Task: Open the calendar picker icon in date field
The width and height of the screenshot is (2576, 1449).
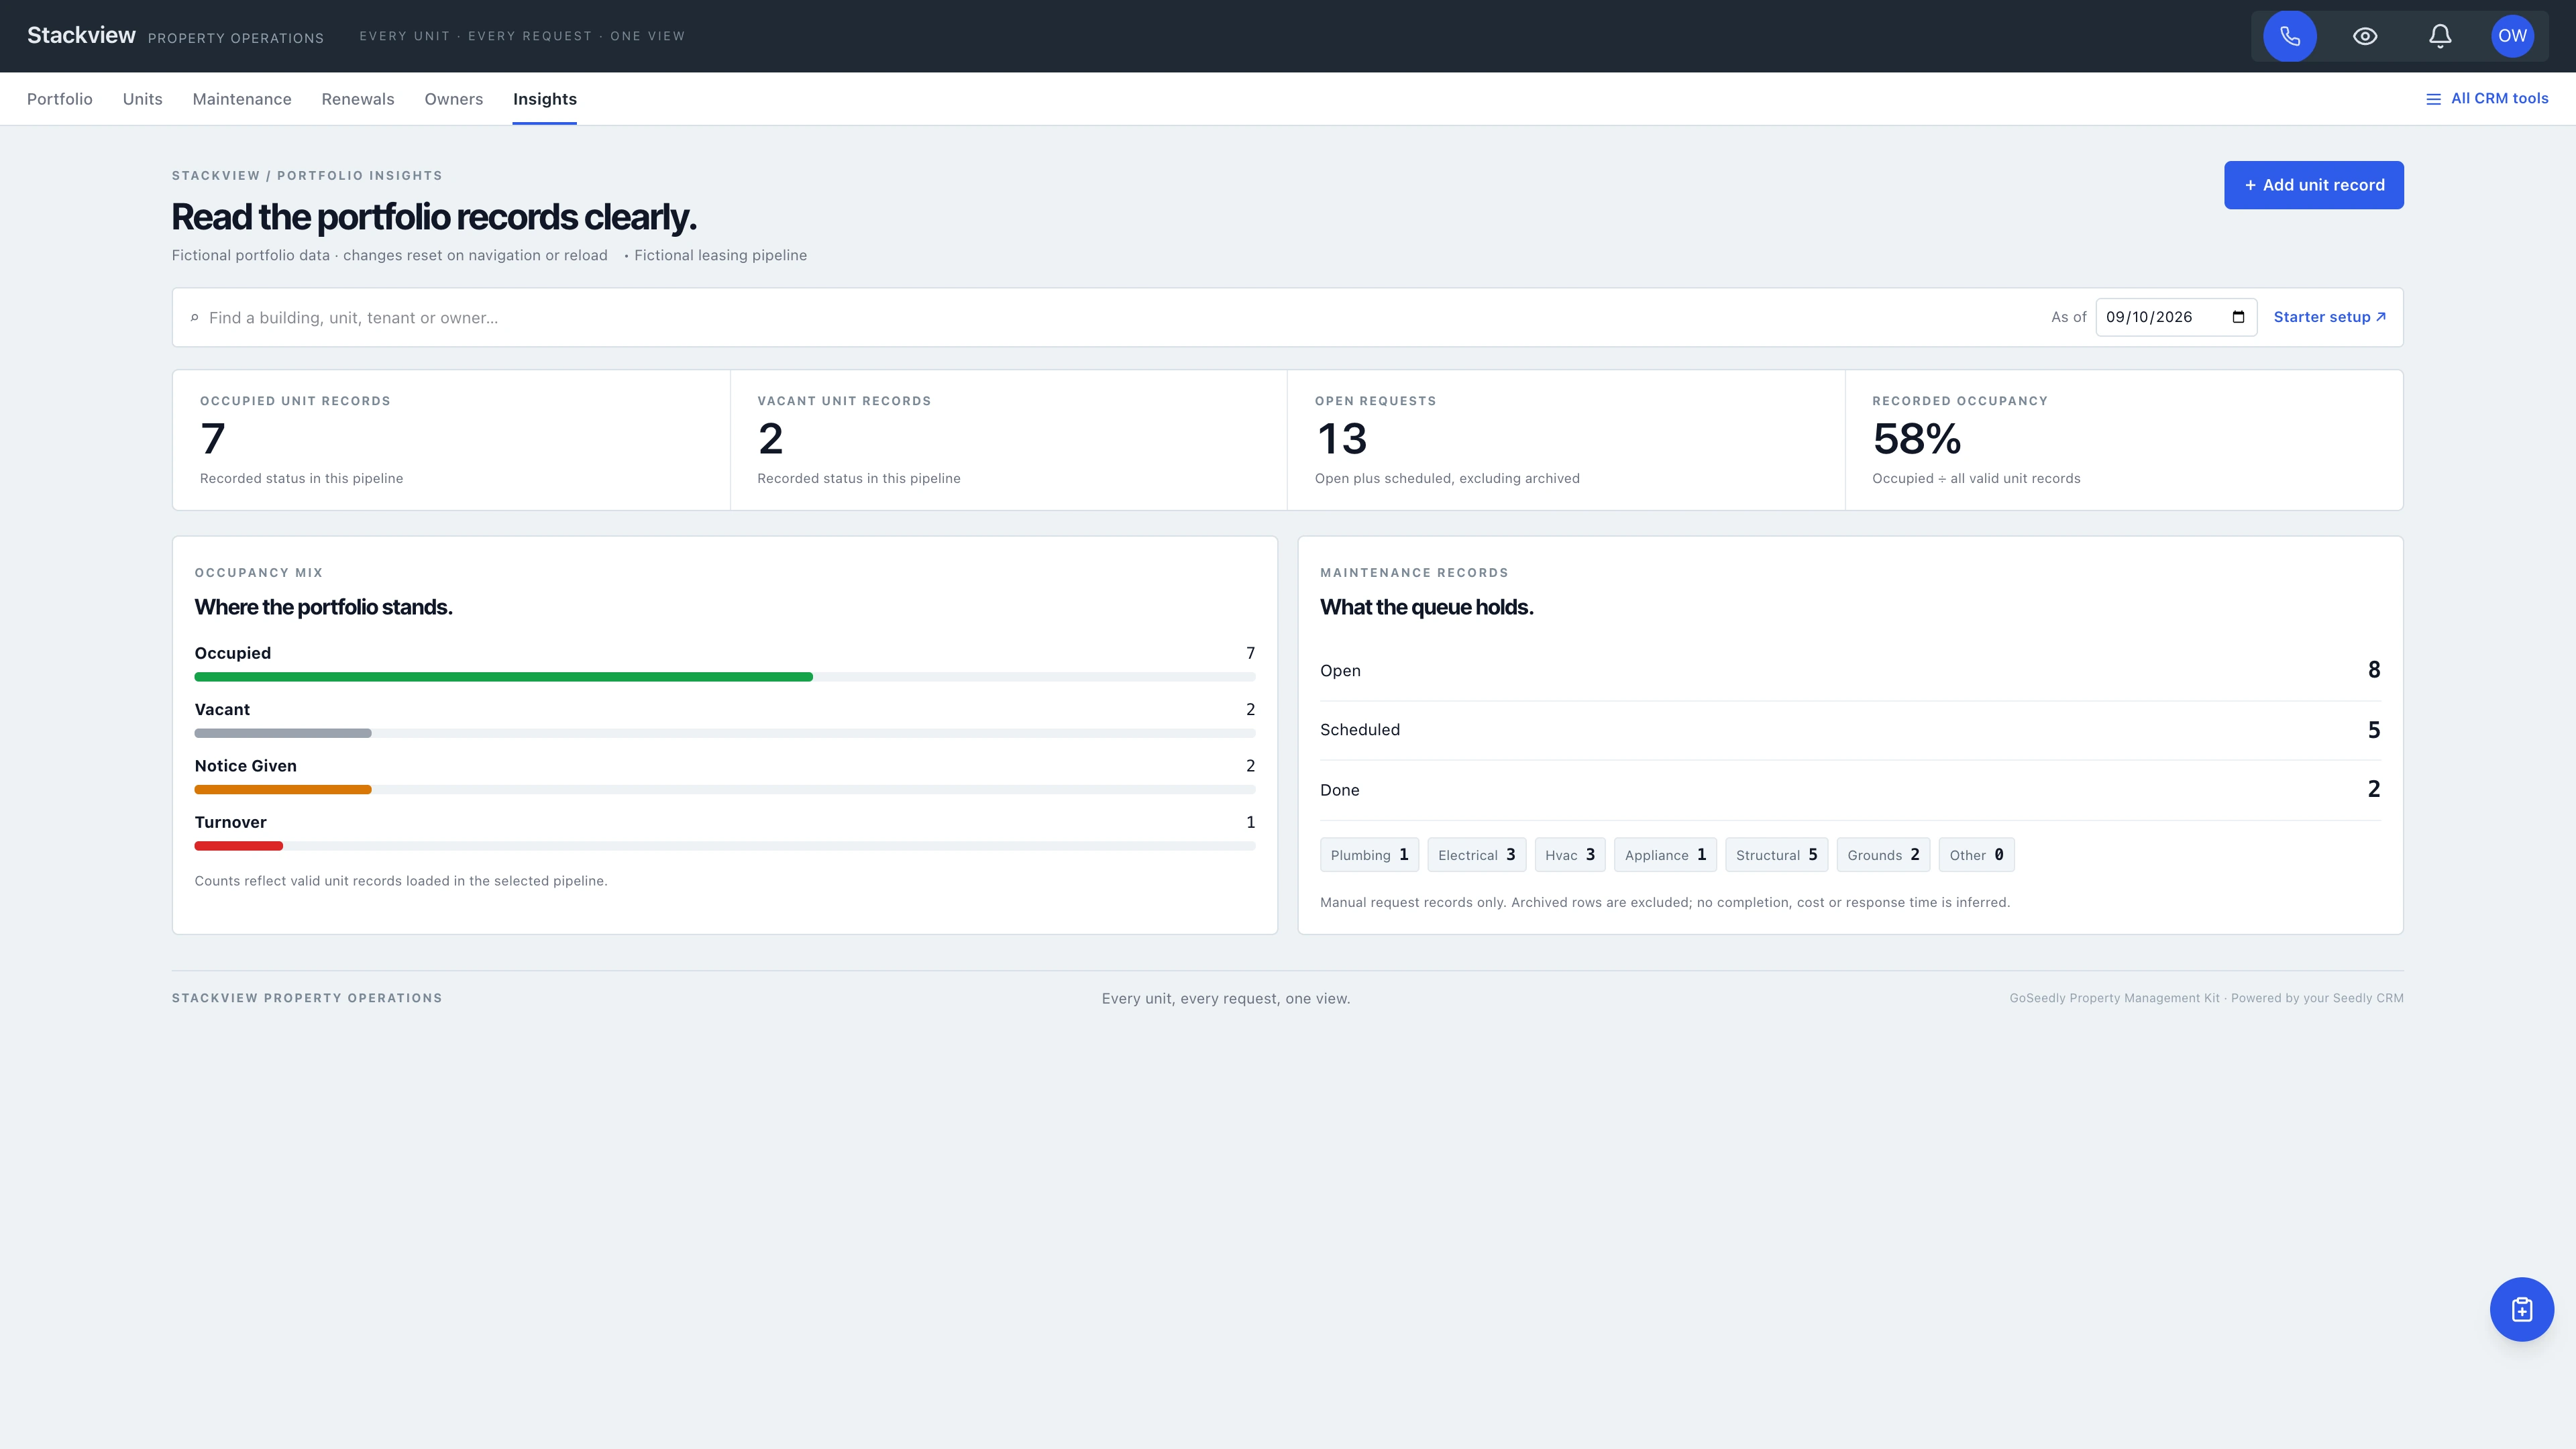Action: pyautogui.click(x=2238, y=317)
